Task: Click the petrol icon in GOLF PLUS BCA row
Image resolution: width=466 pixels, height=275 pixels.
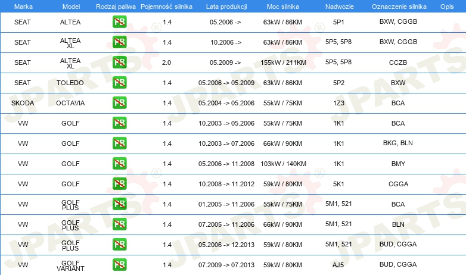Action: pos(119,204)
